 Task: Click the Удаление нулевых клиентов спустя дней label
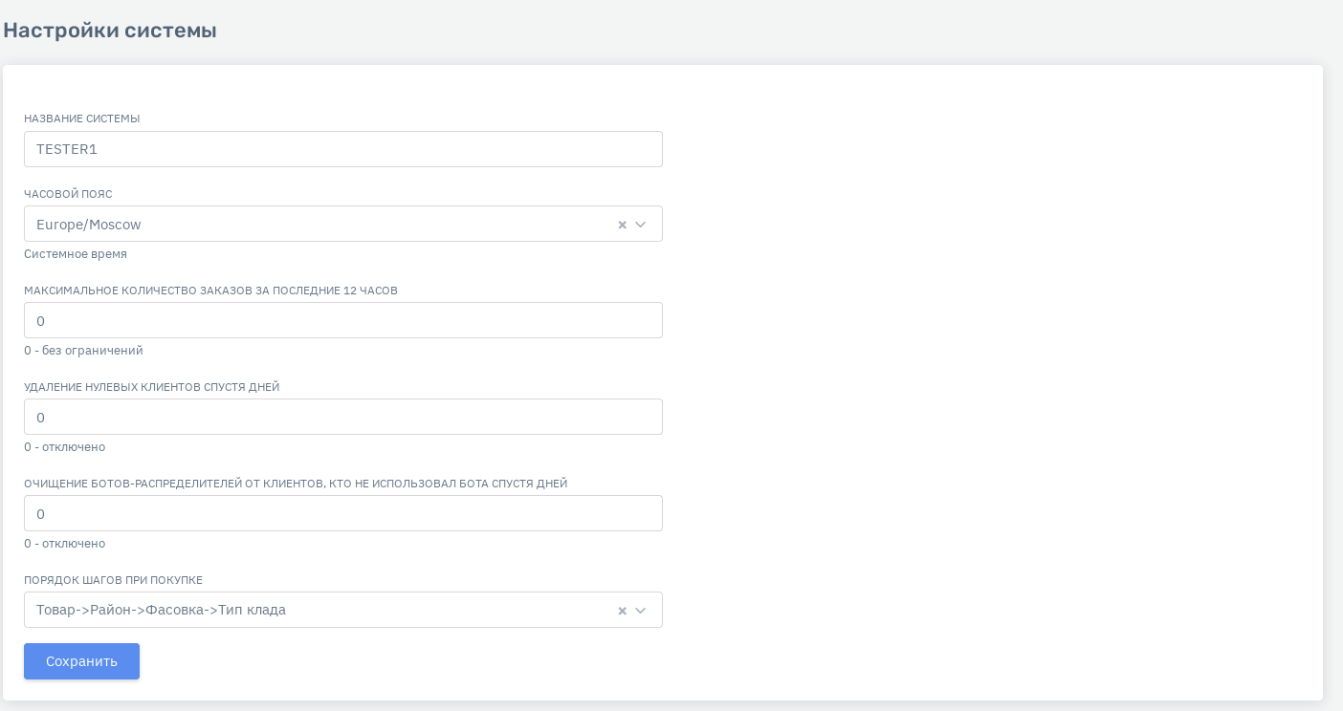coord(151,387)
